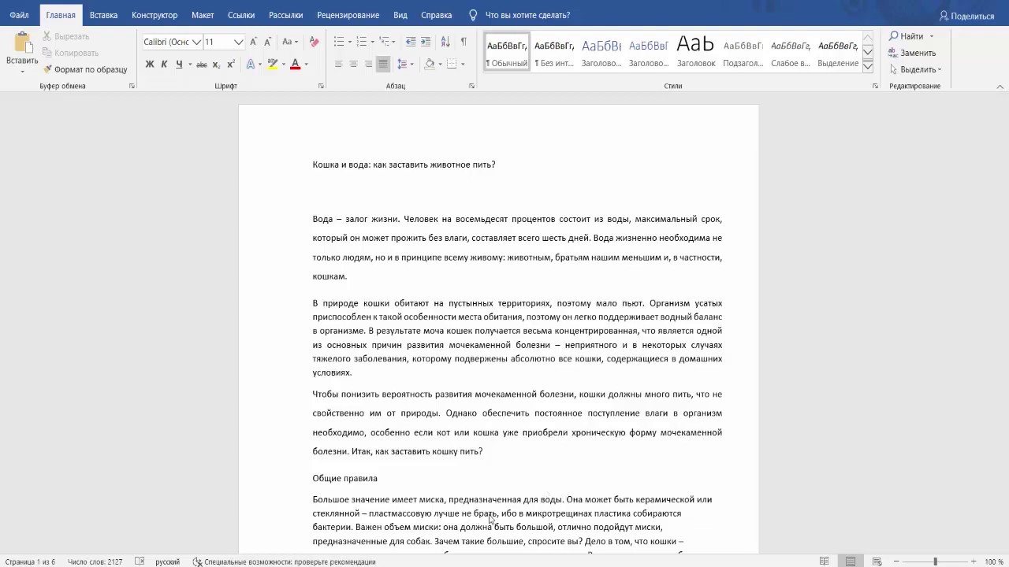Click the bulleted list icon

(x=339, y=42)
